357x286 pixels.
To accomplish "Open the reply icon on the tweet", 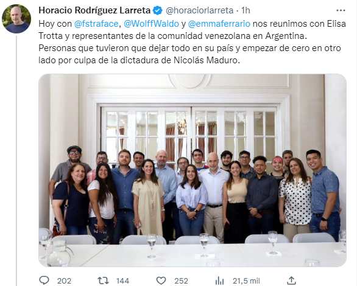I will click(44, 281).
